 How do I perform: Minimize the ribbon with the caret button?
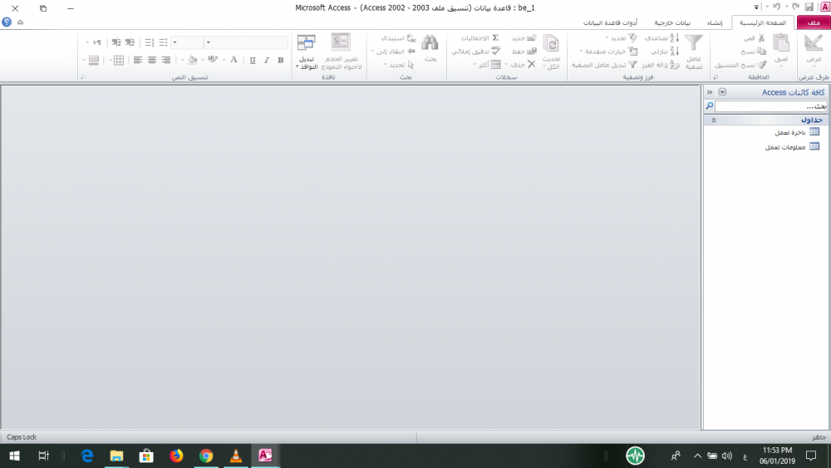pyautogui.click(x=20, y=22)
